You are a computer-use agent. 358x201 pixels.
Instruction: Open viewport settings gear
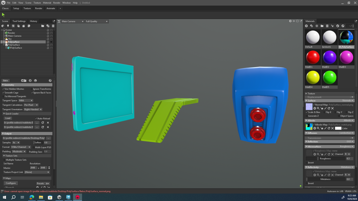tap(290, 21)
